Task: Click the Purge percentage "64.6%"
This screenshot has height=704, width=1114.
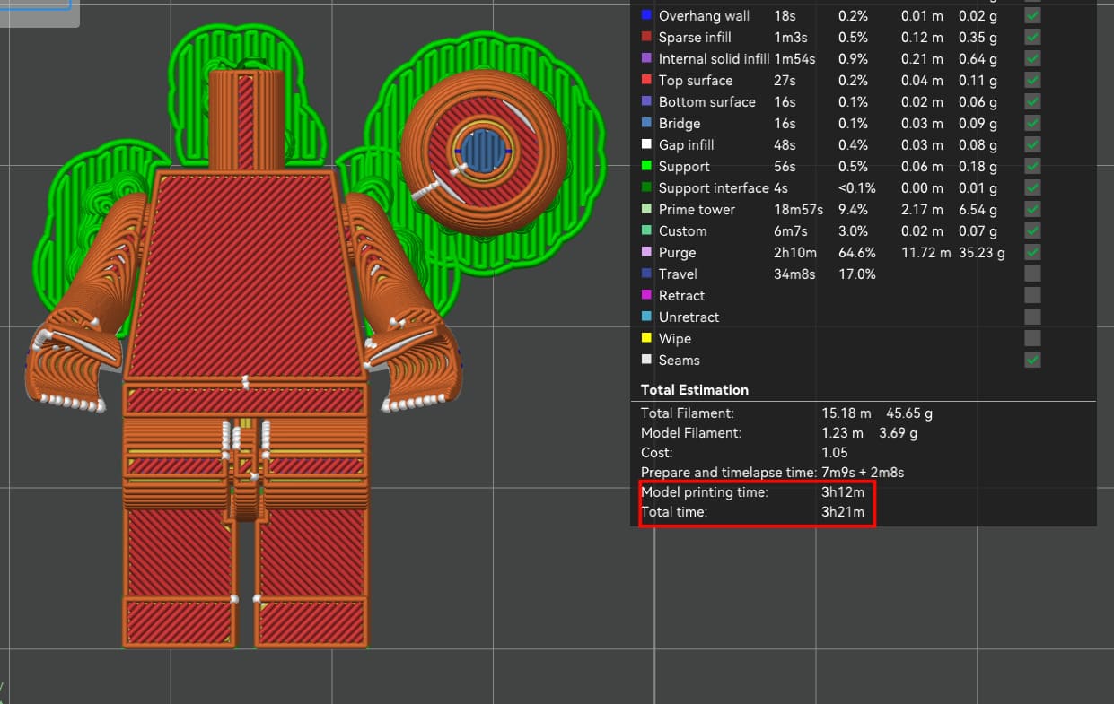Action: click(x=856, y=252)
